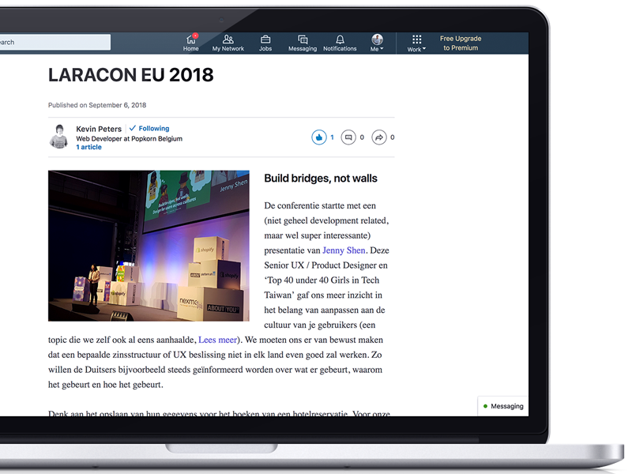Share the article using arrow icon
This screenshot has height=474, width=632.
pos(379,137)
